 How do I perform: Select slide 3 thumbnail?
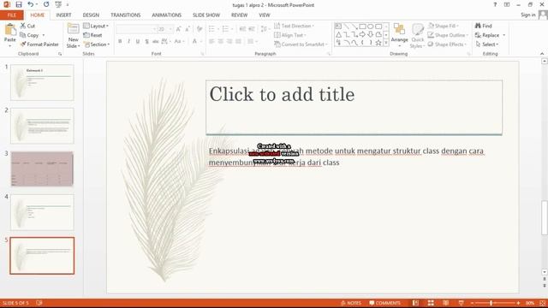tap(42, 169)
